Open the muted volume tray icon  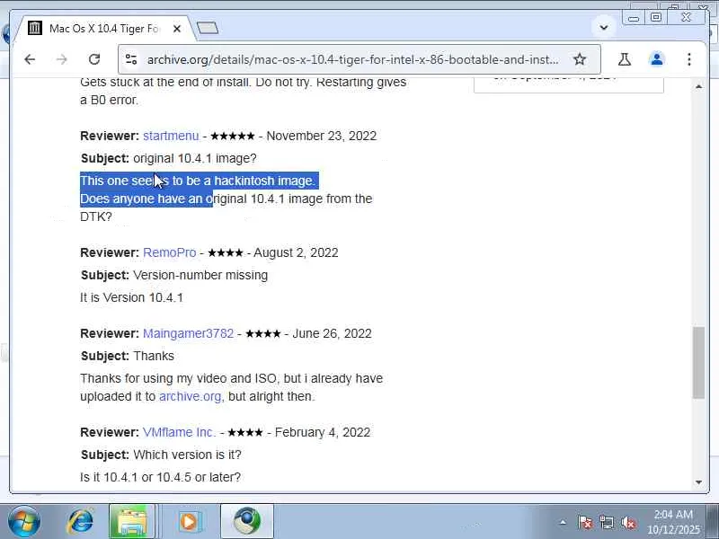pyautogui.click(x=628, y=523)
